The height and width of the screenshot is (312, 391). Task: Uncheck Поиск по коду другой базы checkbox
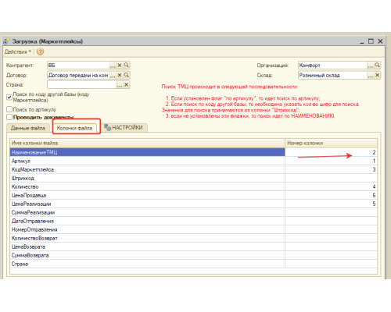(x=9, y=97)
